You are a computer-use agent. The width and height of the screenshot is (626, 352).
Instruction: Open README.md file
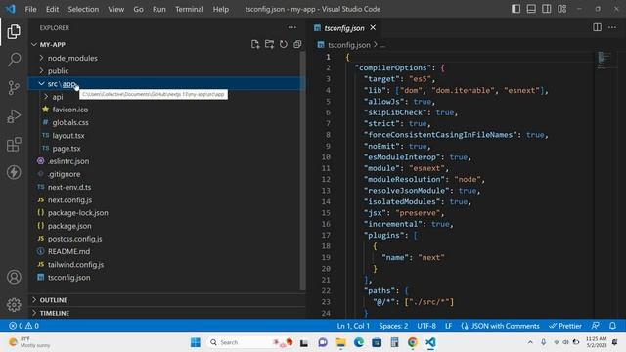point(68,251)
